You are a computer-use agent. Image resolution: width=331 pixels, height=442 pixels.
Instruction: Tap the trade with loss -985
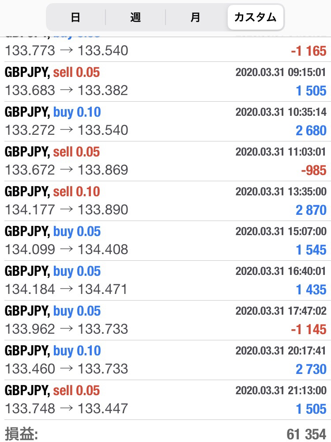(x=165, y=161)
